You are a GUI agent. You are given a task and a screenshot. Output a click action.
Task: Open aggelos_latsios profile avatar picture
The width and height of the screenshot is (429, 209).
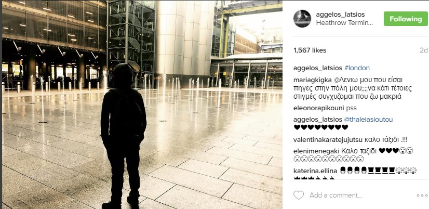click(302, 19)
